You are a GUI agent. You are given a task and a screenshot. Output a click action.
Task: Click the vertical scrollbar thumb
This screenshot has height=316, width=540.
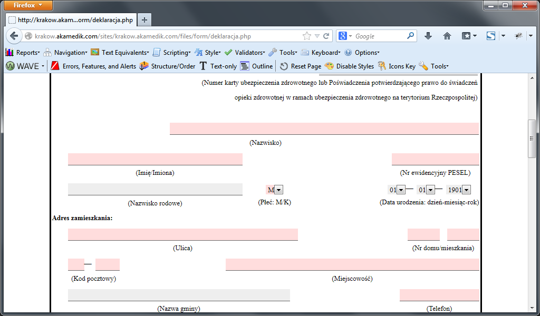[532, 139]
